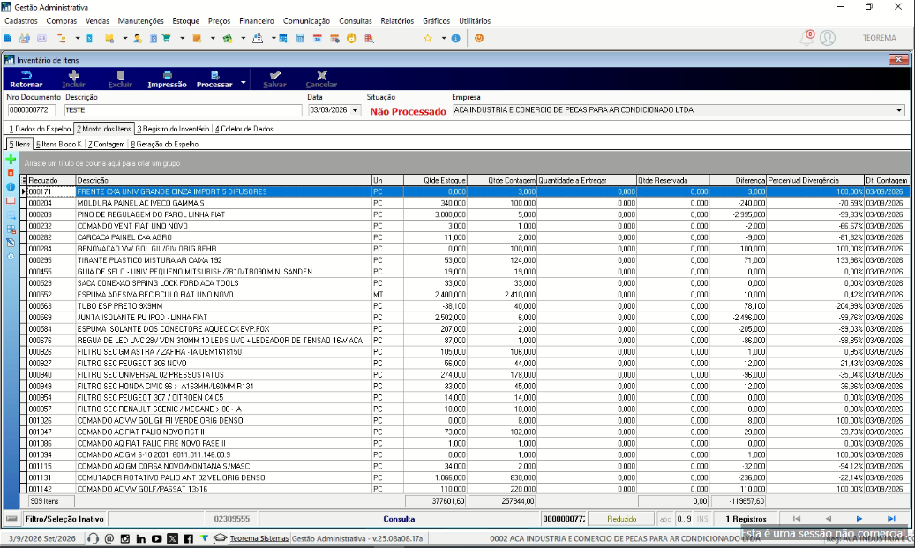Click the orange power icon in toolbar
The image size is (915, 548).
[479, 39]
